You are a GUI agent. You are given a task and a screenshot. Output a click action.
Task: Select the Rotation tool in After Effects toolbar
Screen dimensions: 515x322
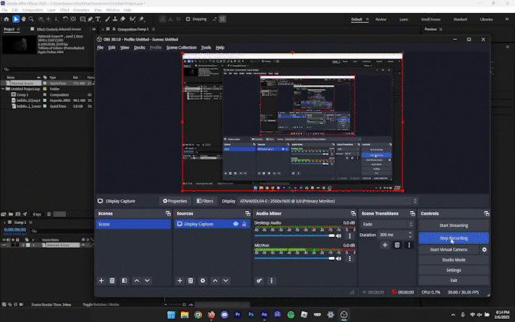65,19
